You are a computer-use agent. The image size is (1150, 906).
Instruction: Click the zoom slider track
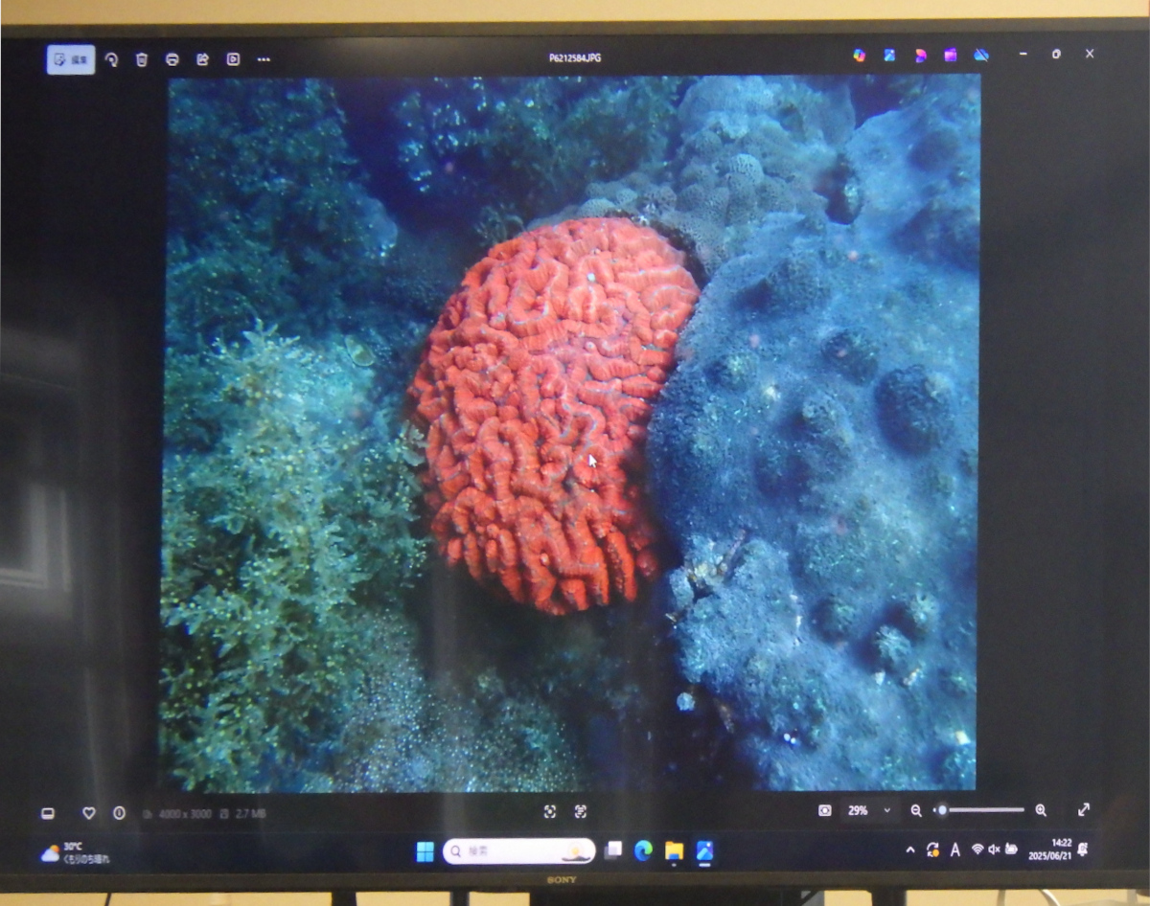click(x=982, y=810)
